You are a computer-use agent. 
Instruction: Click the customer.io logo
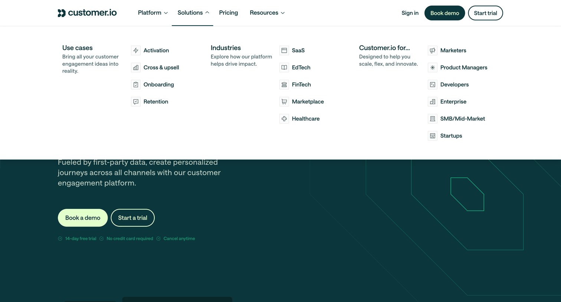(87, 13)
